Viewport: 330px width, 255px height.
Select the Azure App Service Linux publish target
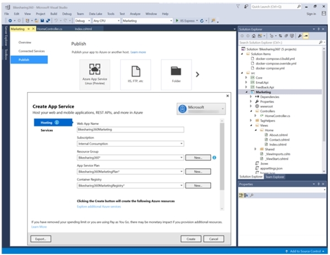coord(95,75)
